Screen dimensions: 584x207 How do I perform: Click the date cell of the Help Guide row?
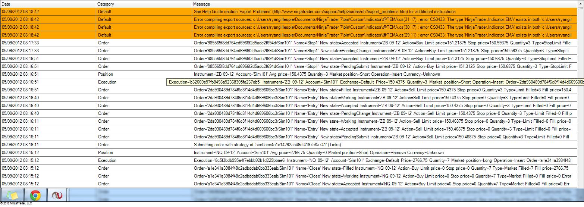tap(48, 12)
